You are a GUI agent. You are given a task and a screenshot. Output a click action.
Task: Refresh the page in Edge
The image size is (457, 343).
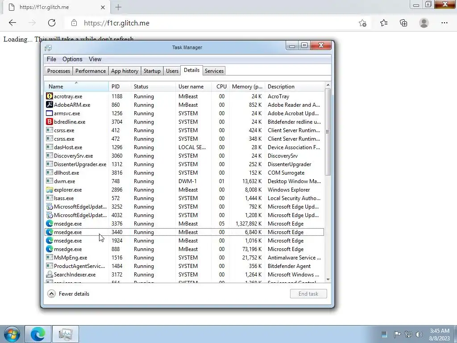click(x=52, y=23)
